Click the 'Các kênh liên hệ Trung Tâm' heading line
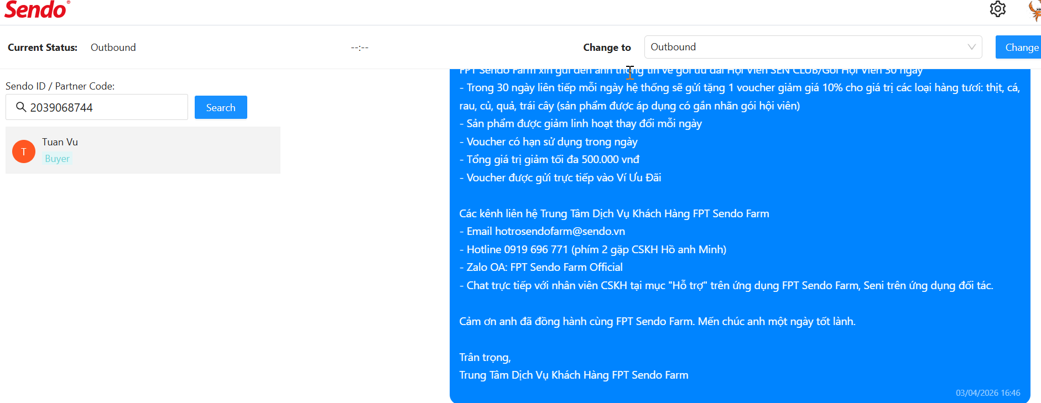1041x403 pixels. pyautogui.click(x=614, y=213)
